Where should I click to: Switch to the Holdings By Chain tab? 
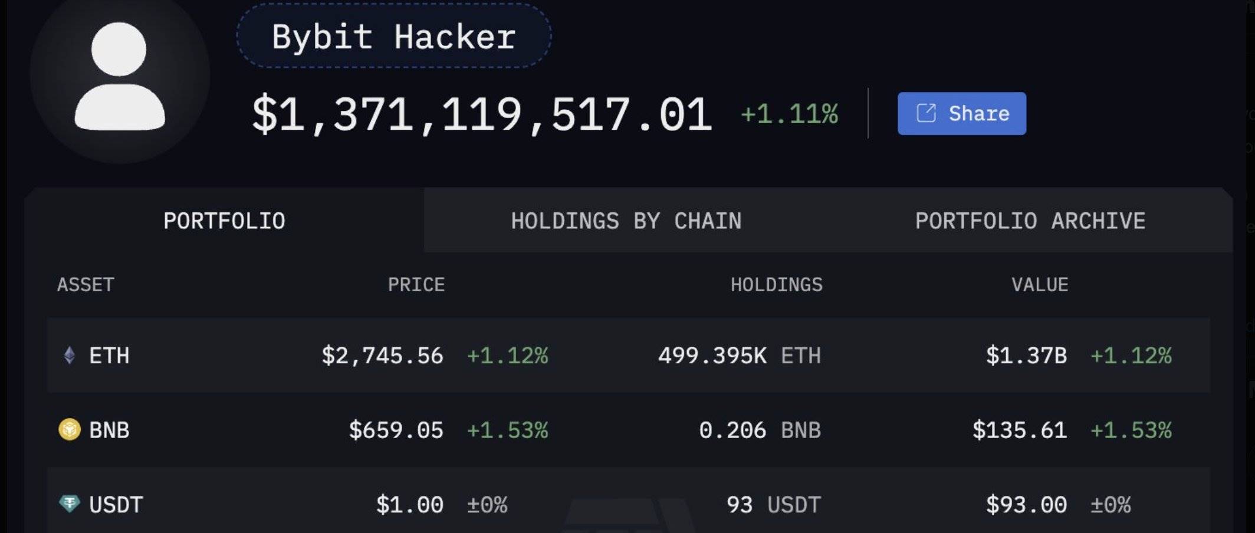627,221
